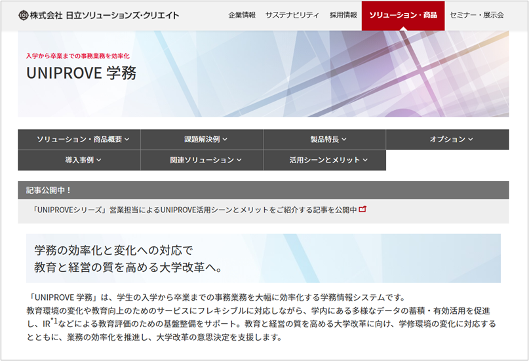
Task: Click the 記事公開中! header bar
Action: (x=263, y=190)
